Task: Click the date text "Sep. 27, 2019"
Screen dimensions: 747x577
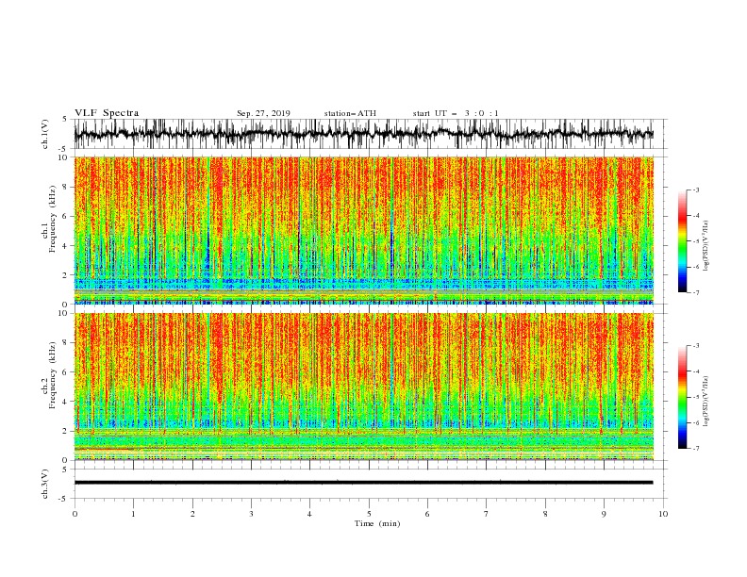Action: coord(263,113)
